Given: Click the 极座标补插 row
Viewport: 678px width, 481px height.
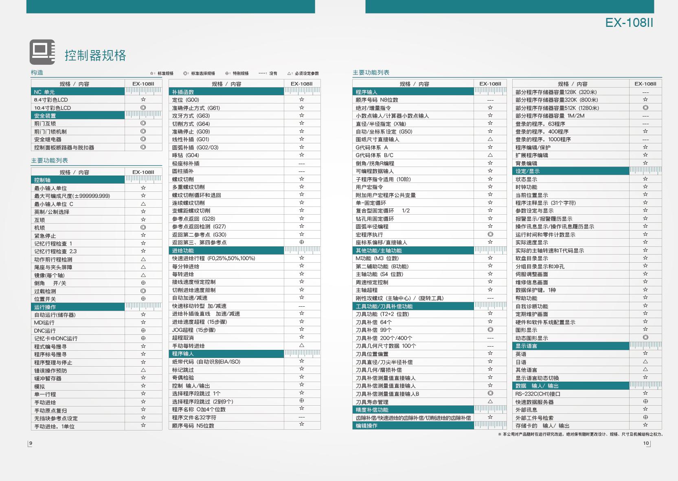Looking at the screenshot, I should point(245,163).
